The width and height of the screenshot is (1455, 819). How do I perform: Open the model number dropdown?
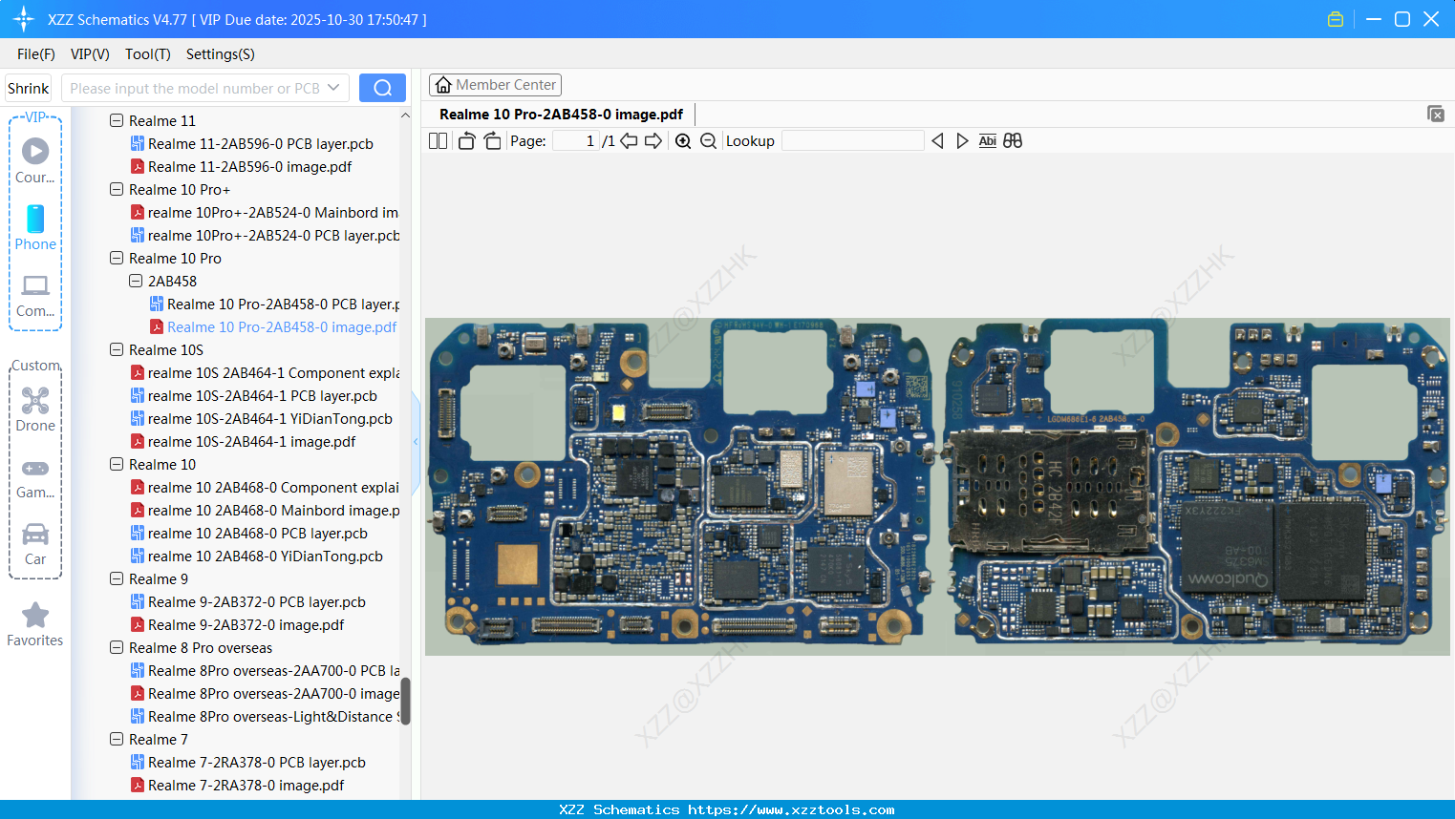[333, 88]
